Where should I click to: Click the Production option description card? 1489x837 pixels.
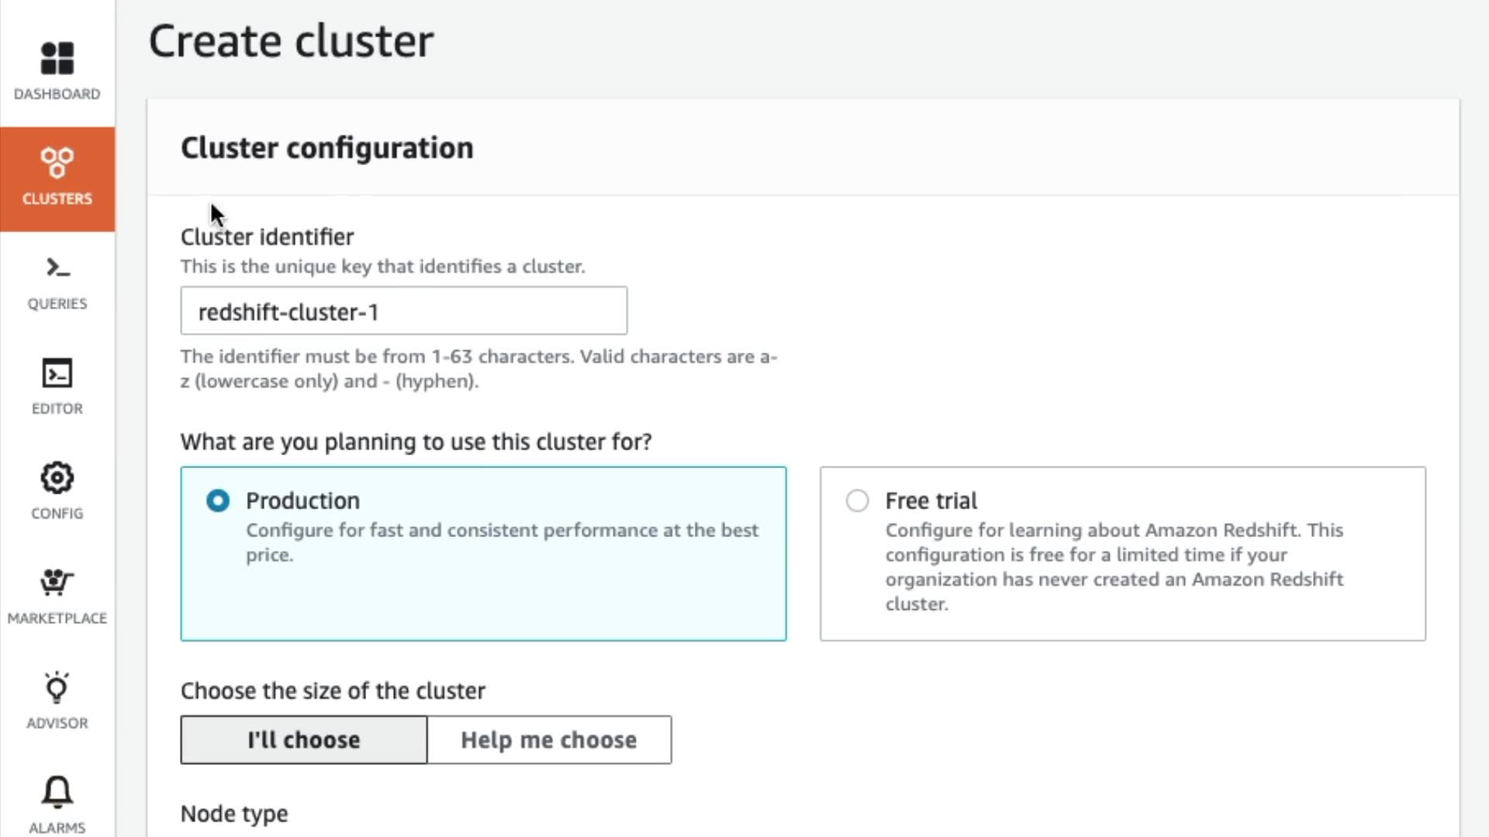[x=502, y=542]
